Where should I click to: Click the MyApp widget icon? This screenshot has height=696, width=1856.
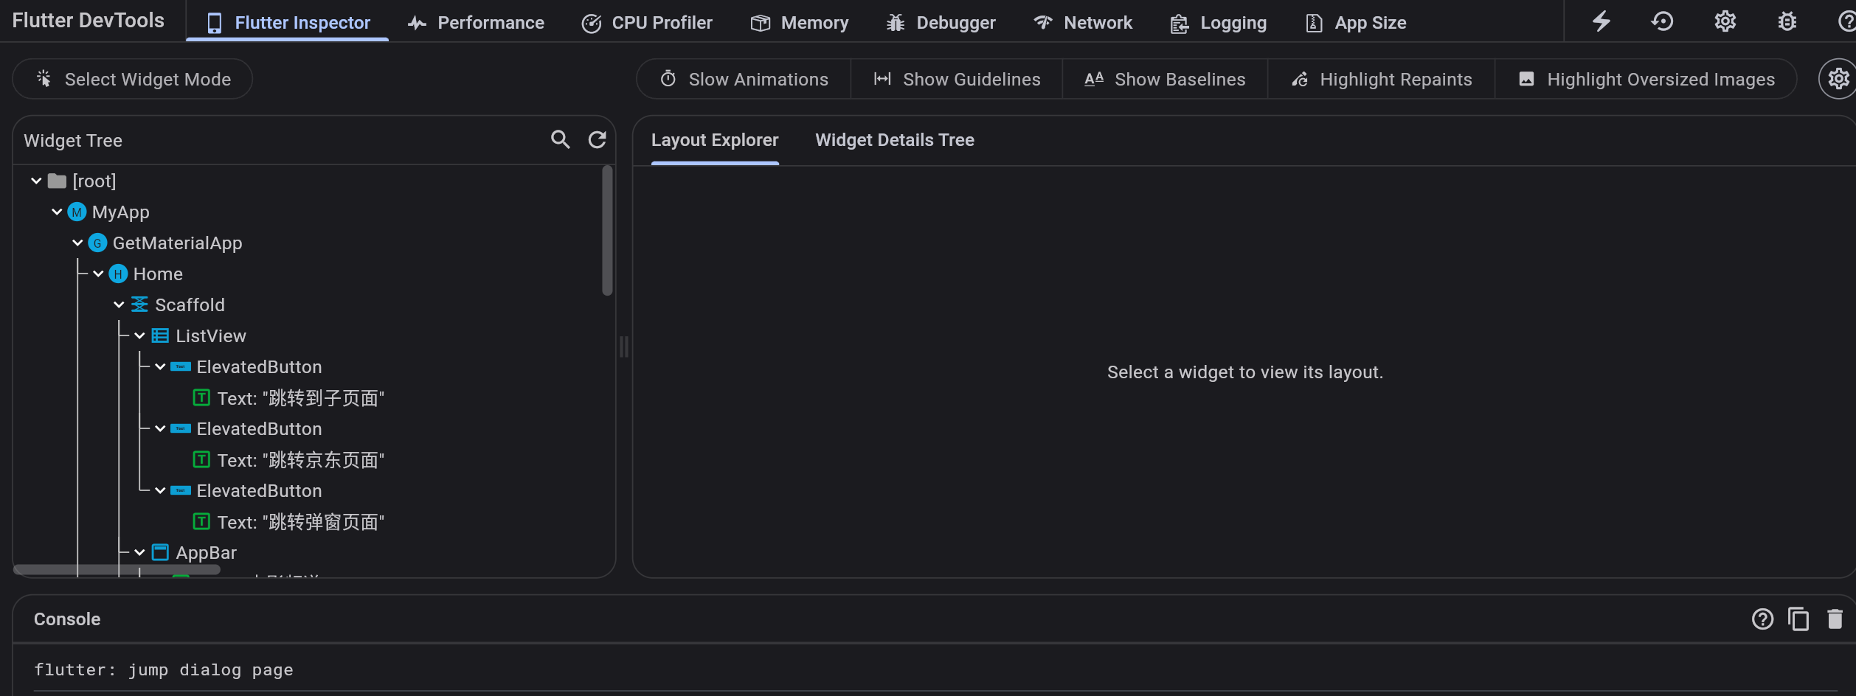point(77,212)
